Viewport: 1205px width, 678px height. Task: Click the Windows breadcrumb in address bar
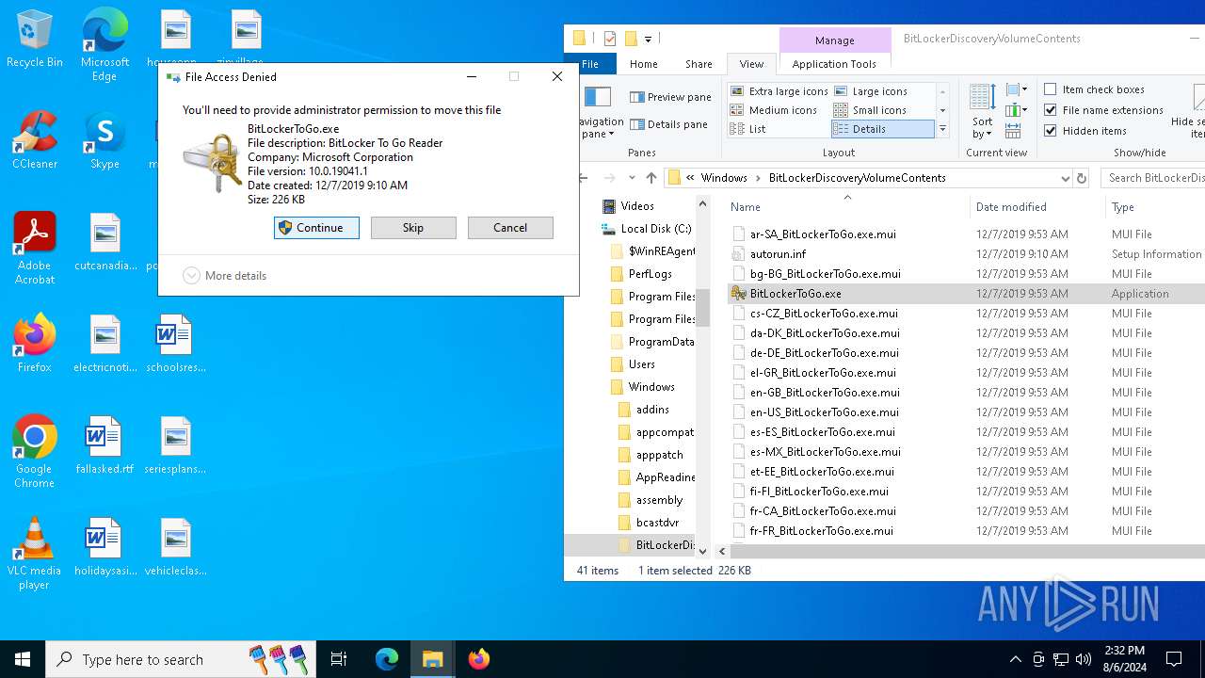[724, 178]
